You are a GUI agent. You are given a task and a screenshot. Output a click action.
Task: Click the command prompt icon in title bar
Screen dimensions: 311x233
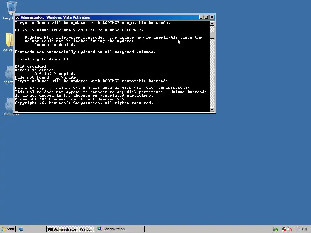17,17
